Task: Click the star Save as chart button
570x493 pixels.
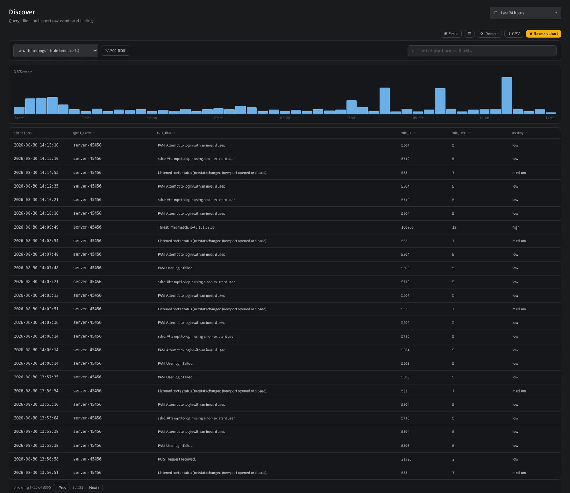Action: pyautogui.click(x=543, y=34)
